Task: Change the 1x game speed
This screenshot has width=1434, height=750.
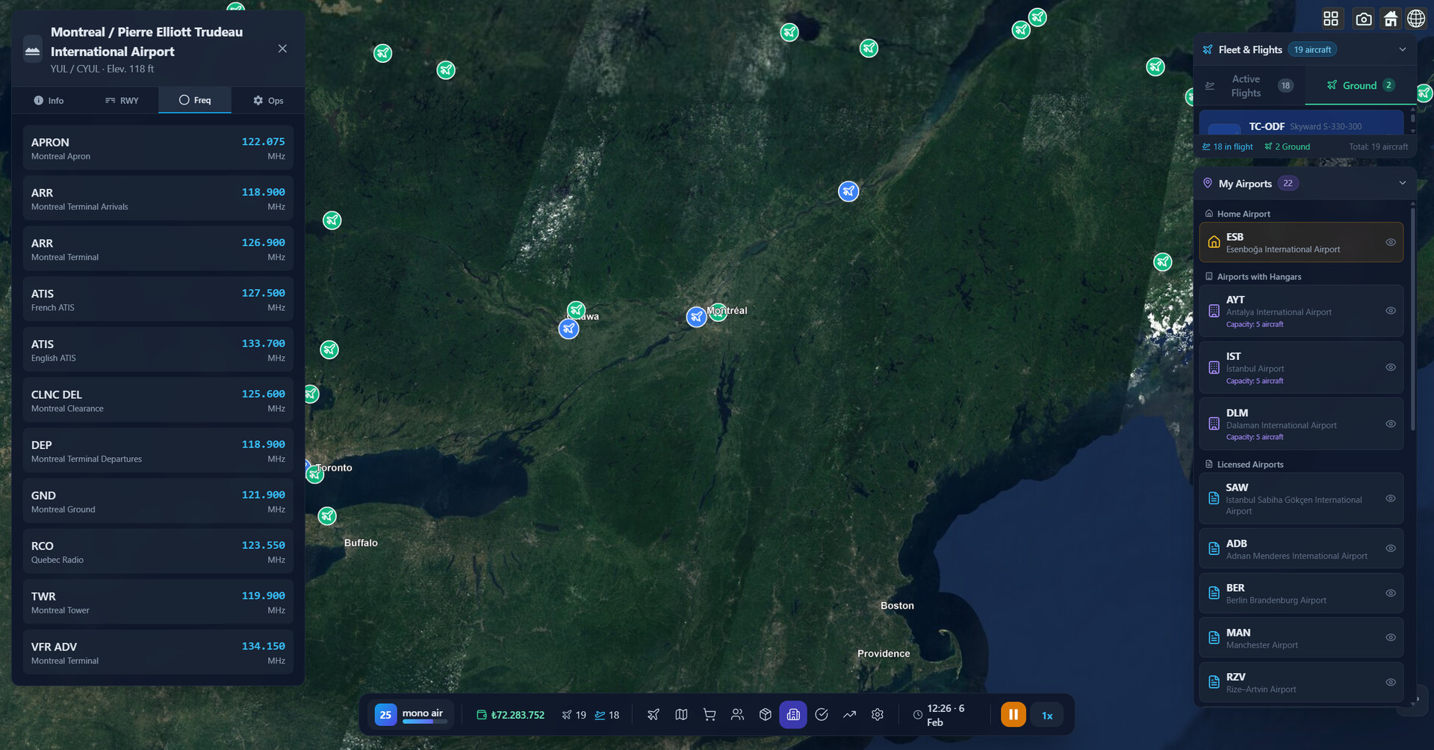Action: (1047, 716)
